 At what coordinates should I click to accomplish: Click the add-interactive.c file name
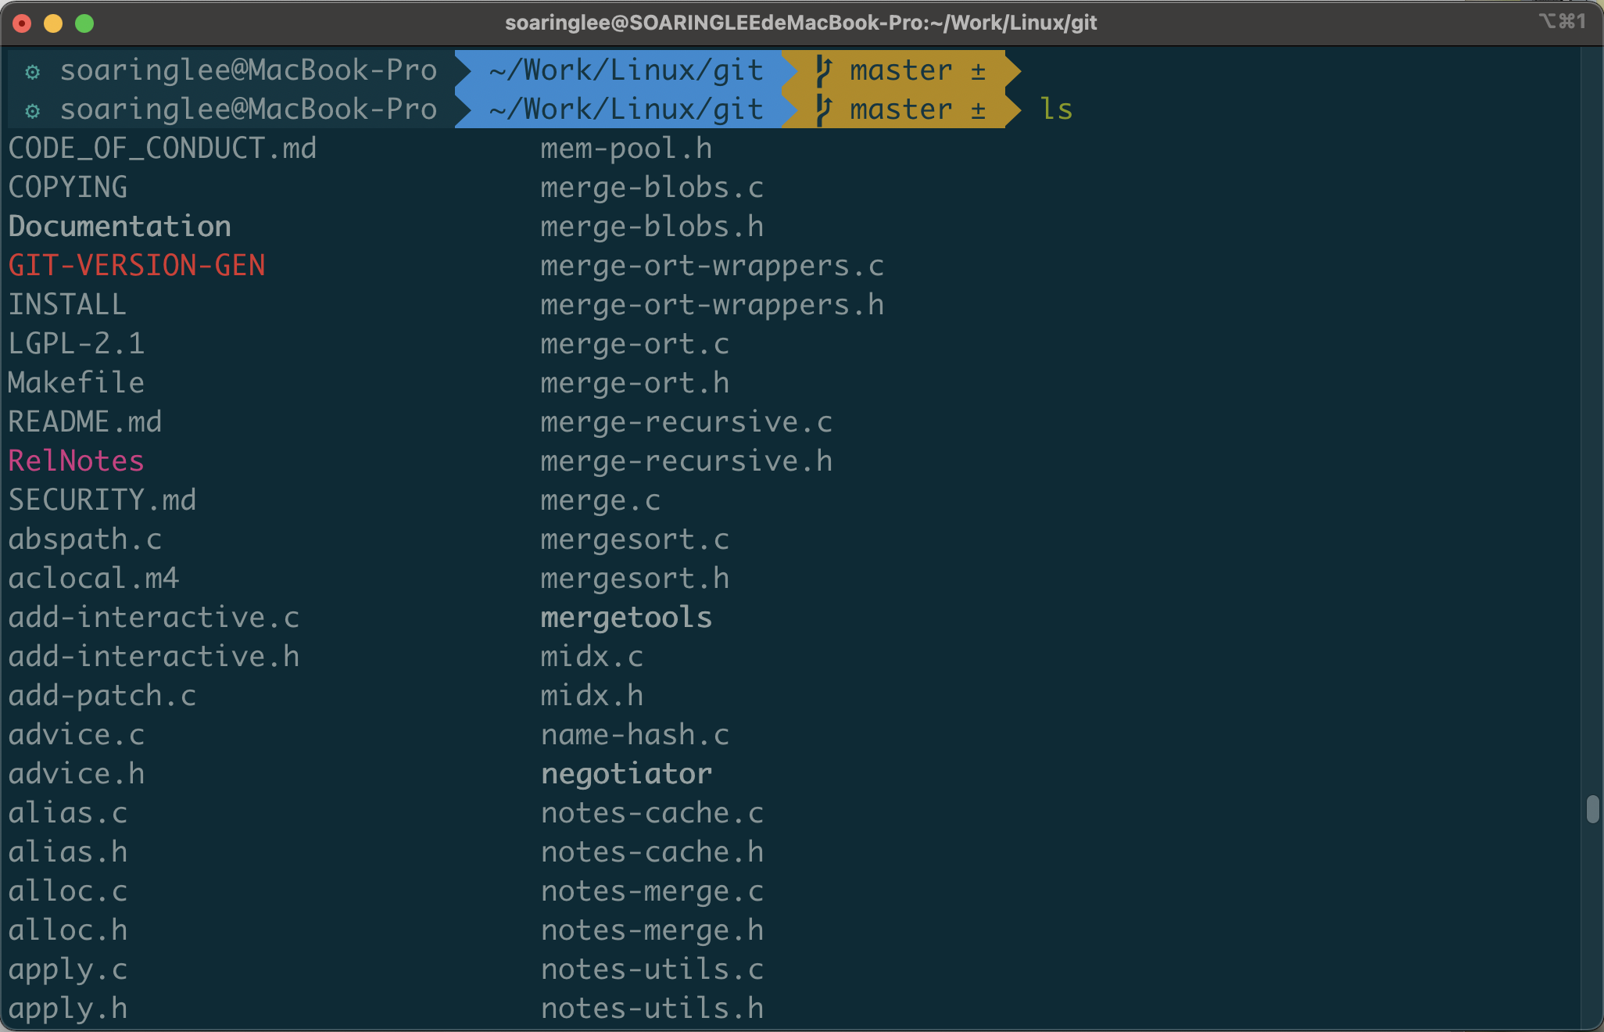coord(154,618)
